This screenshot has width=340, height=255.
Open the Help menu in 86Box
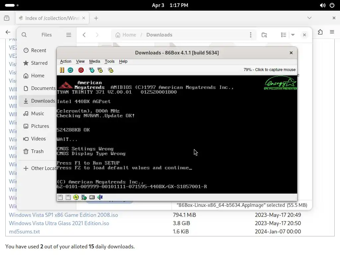point(124,61)
